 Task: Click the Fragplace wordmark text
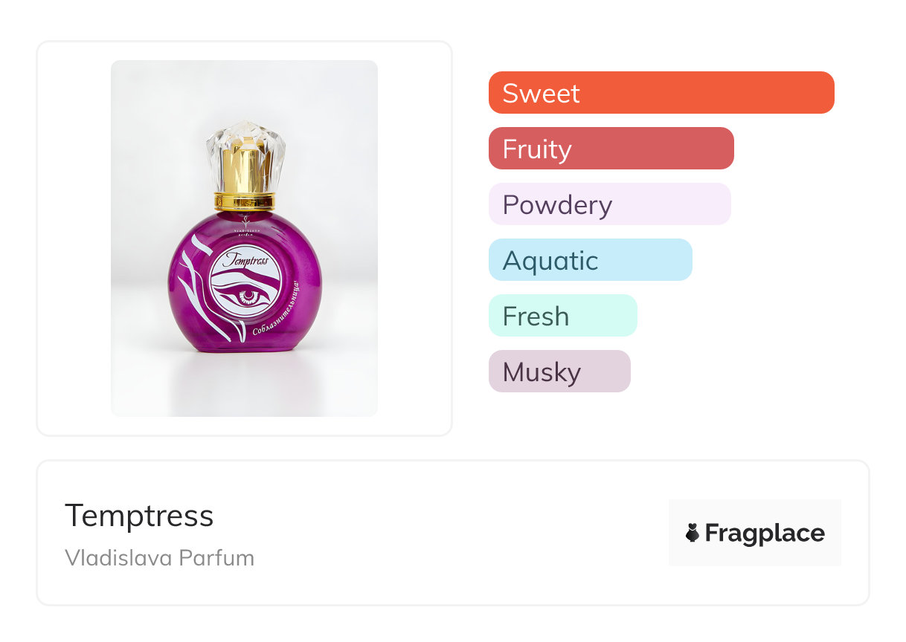point(765,534)
